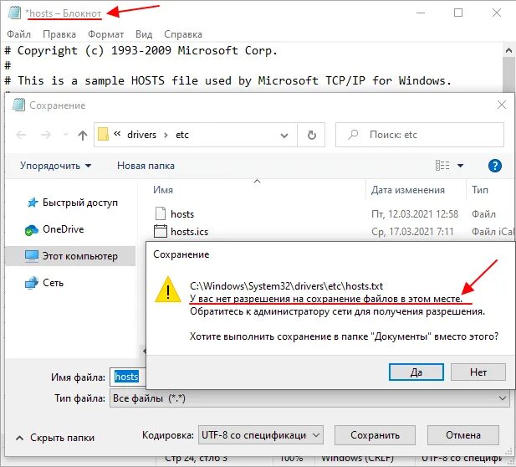The image size is (516, 467).
Task: Sort by the Date modified column header
Action: 408,190
